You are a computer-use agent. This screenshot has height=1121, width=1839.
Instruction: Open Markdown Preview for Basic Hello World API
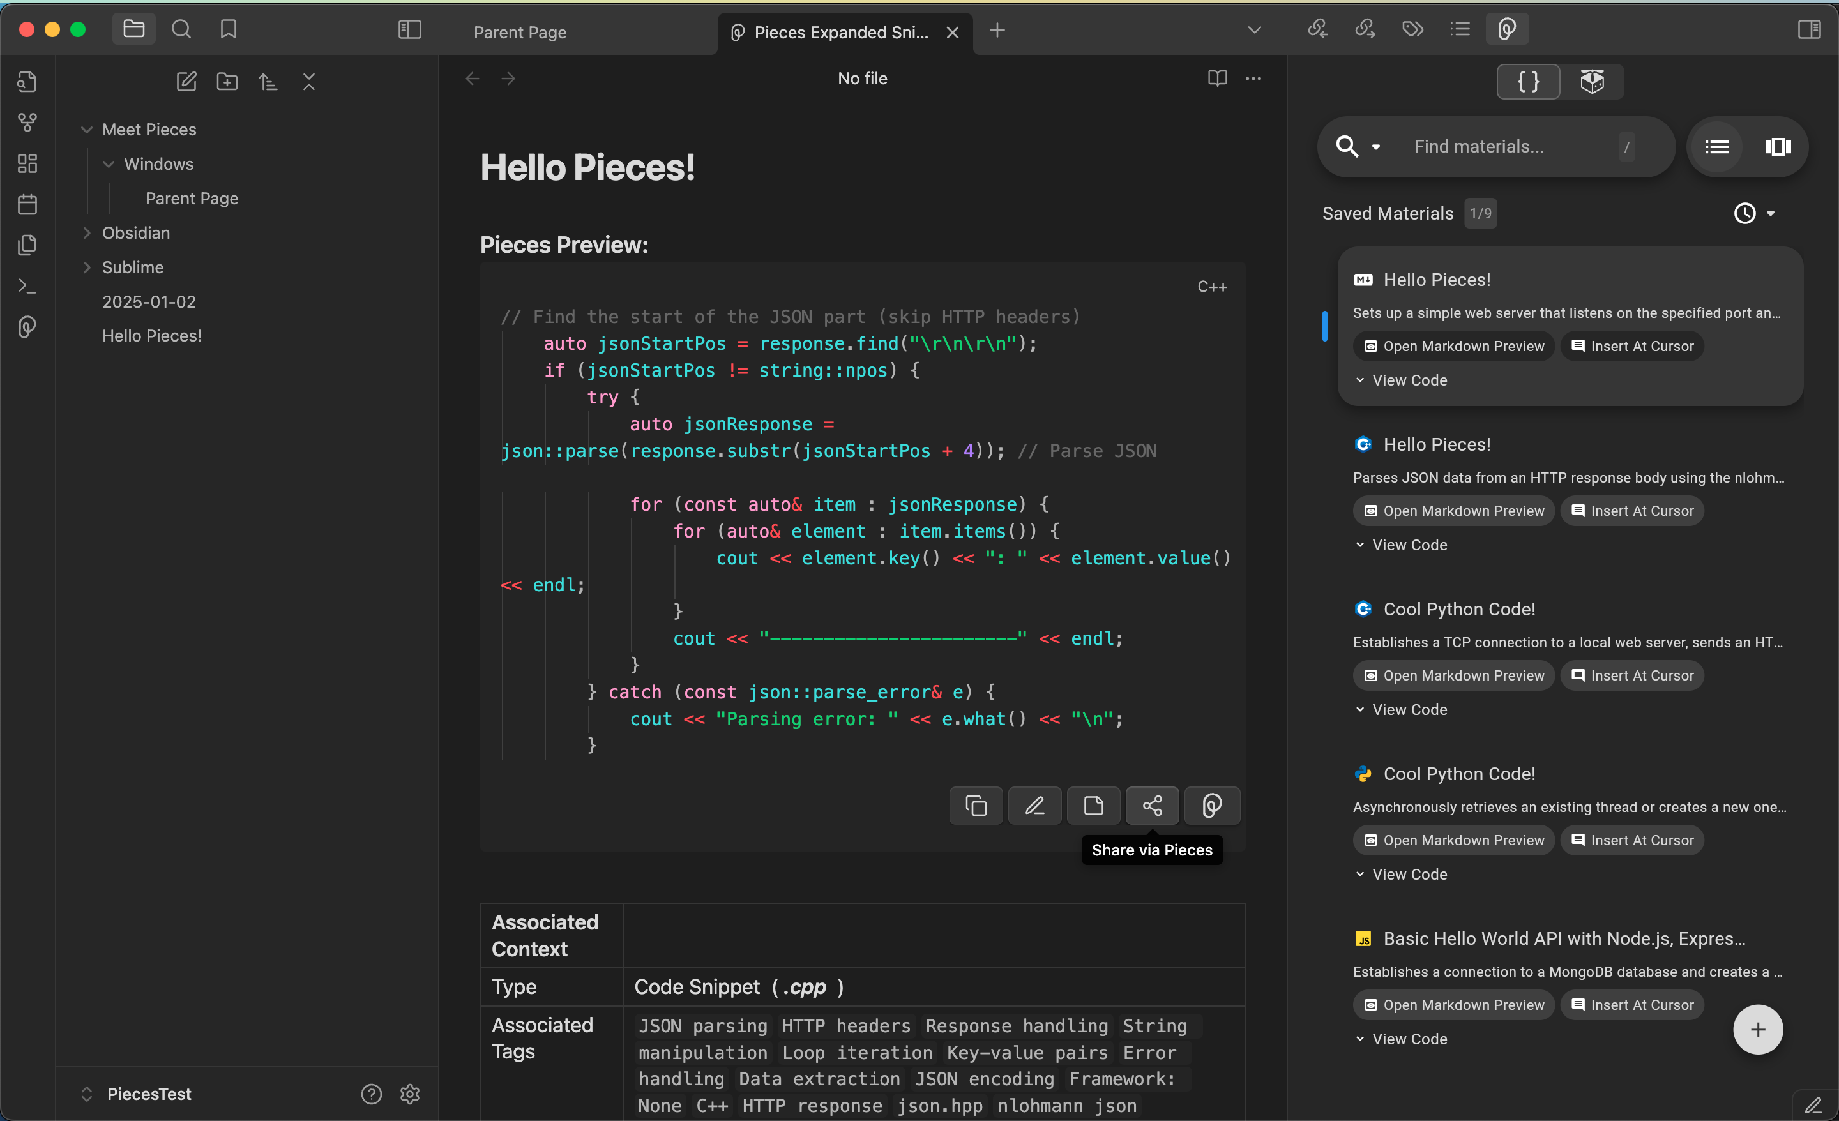tap(1453, 1005)
